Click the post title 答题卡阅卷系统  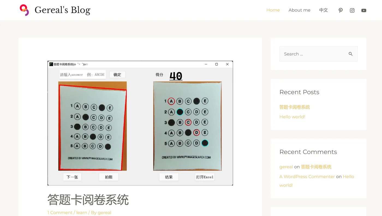(88, 200)
